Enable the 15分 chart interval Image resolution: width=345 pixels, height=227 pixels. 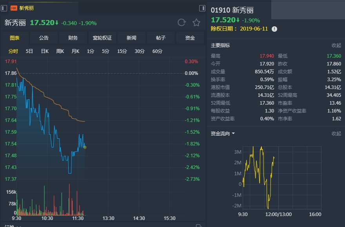[122, 51]
